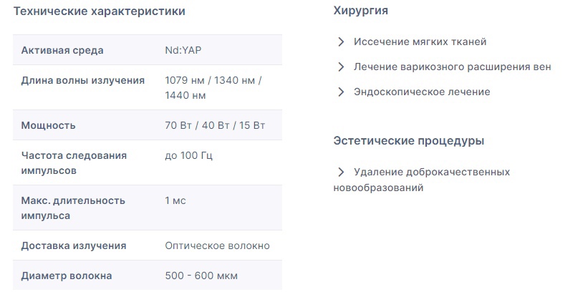The image size is (583, 292).
Task: Click the Хирургия section heading
Action: click(360, 11)
